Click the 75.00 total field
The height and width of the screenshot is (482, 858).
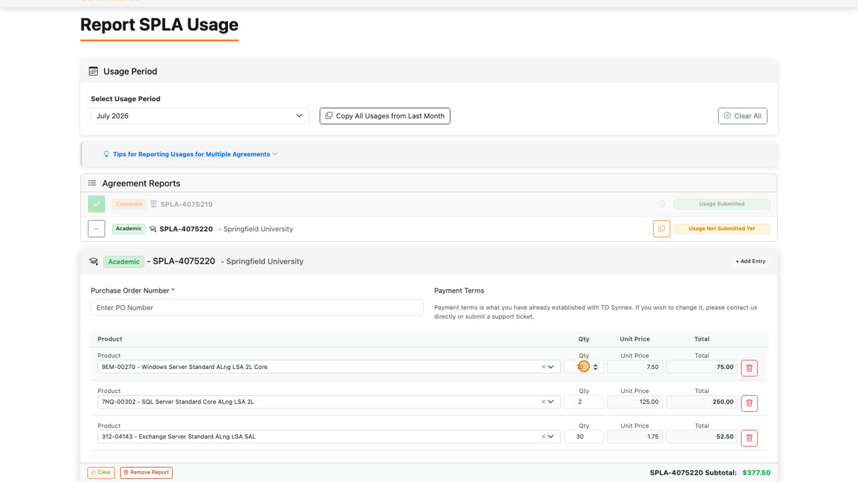702,367
